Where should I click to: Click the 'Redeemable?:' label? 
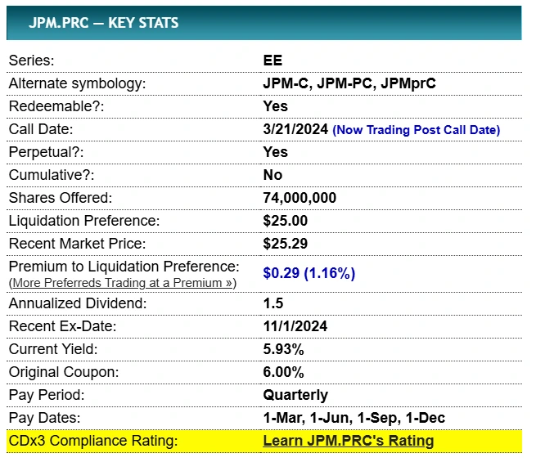(56, 106)
